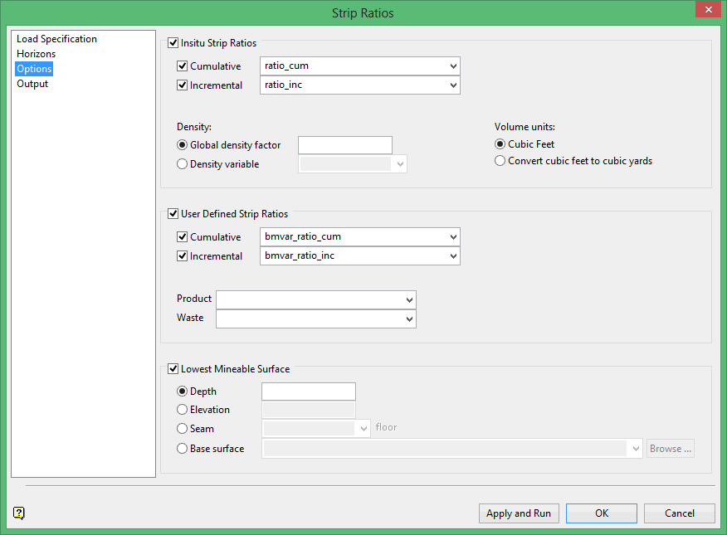Expand the bmvar_ratio_inc dropdown

452,257
